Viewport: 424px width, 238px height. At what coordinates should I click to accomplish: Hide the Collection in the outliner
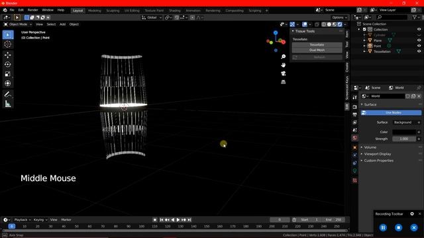click(x=419, y=29)
